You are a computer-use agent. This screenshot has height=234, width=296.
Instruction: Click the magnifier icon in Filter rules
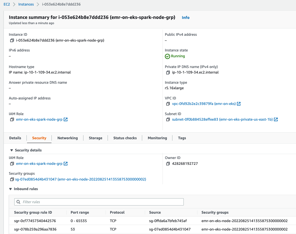pyautogui.click(x=18, y=202)
